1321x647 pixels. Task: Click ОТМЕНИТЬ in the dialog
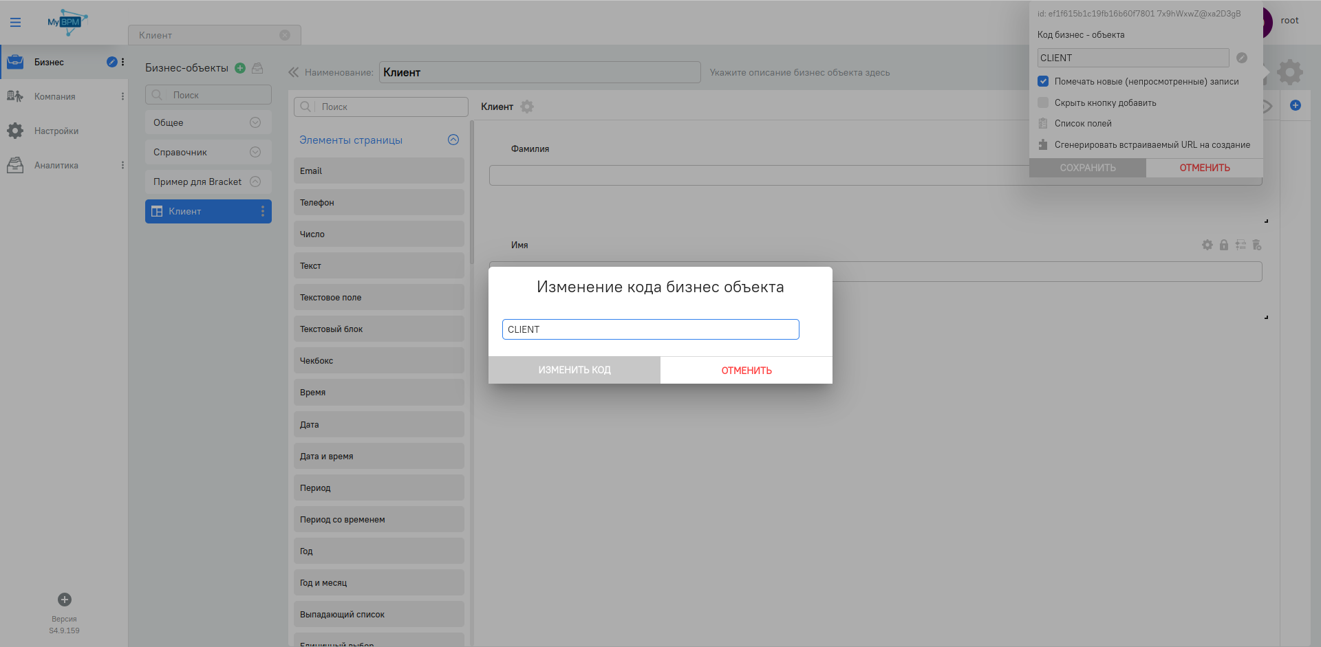(747, 371)
